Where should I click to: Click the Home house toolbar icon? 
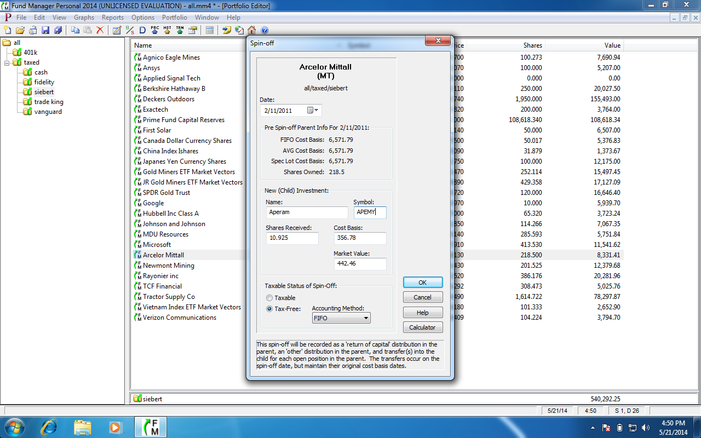pyautogui.click(x=252, y=30)
